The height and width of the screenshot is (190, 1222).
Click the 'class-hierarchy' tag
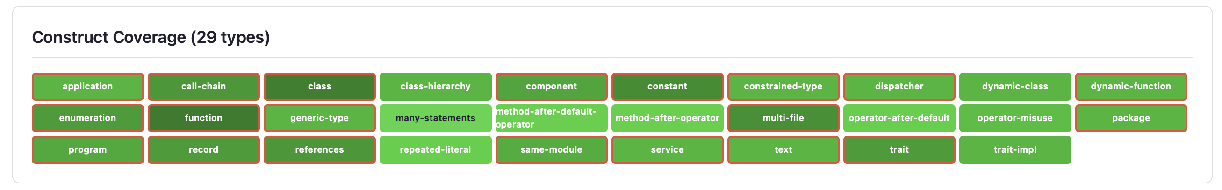coord(435,87)
